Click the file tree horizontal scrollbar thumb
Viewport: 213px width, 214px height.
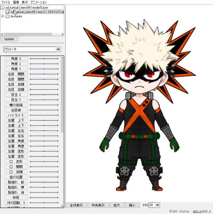click(x=28, y=34)
